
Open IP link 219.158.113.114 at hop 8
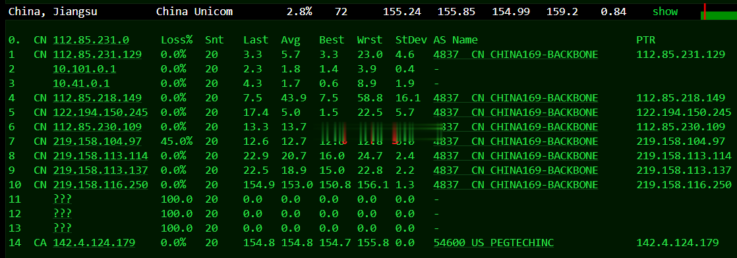pos(101,156)
